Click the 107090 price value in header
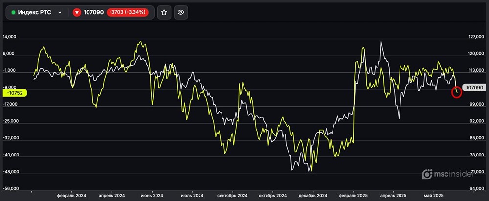 94,12
